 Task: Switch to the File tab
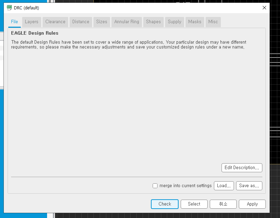pos(15,22)
